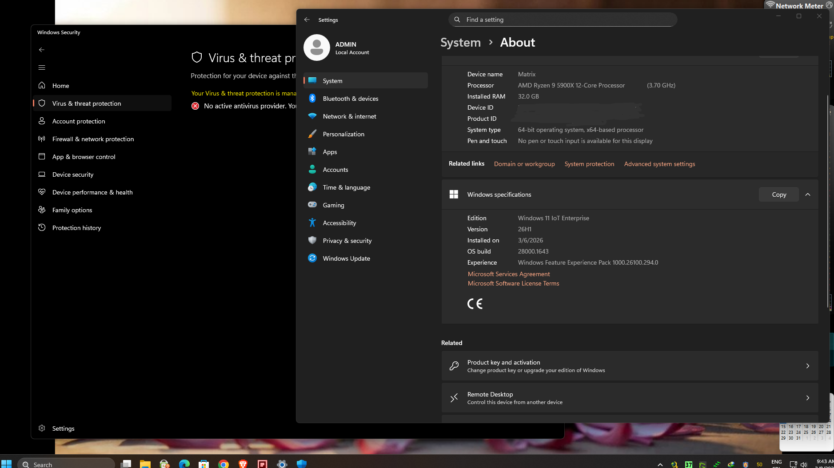Open Product key and activation
834x468 pixels.
pyautogui.click(x=630, y=366)
